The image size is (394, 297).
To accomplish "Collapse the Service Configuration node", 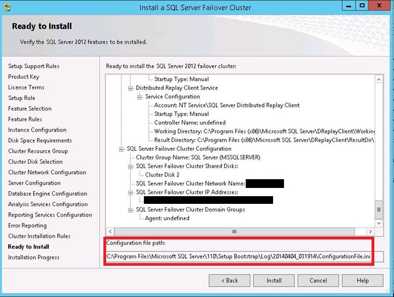I will (x=140, y=97).
